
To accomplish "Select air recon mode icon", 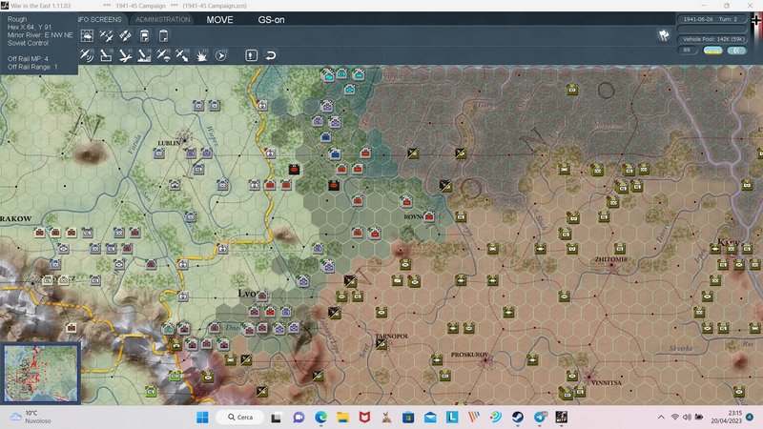I will (87, 55).
